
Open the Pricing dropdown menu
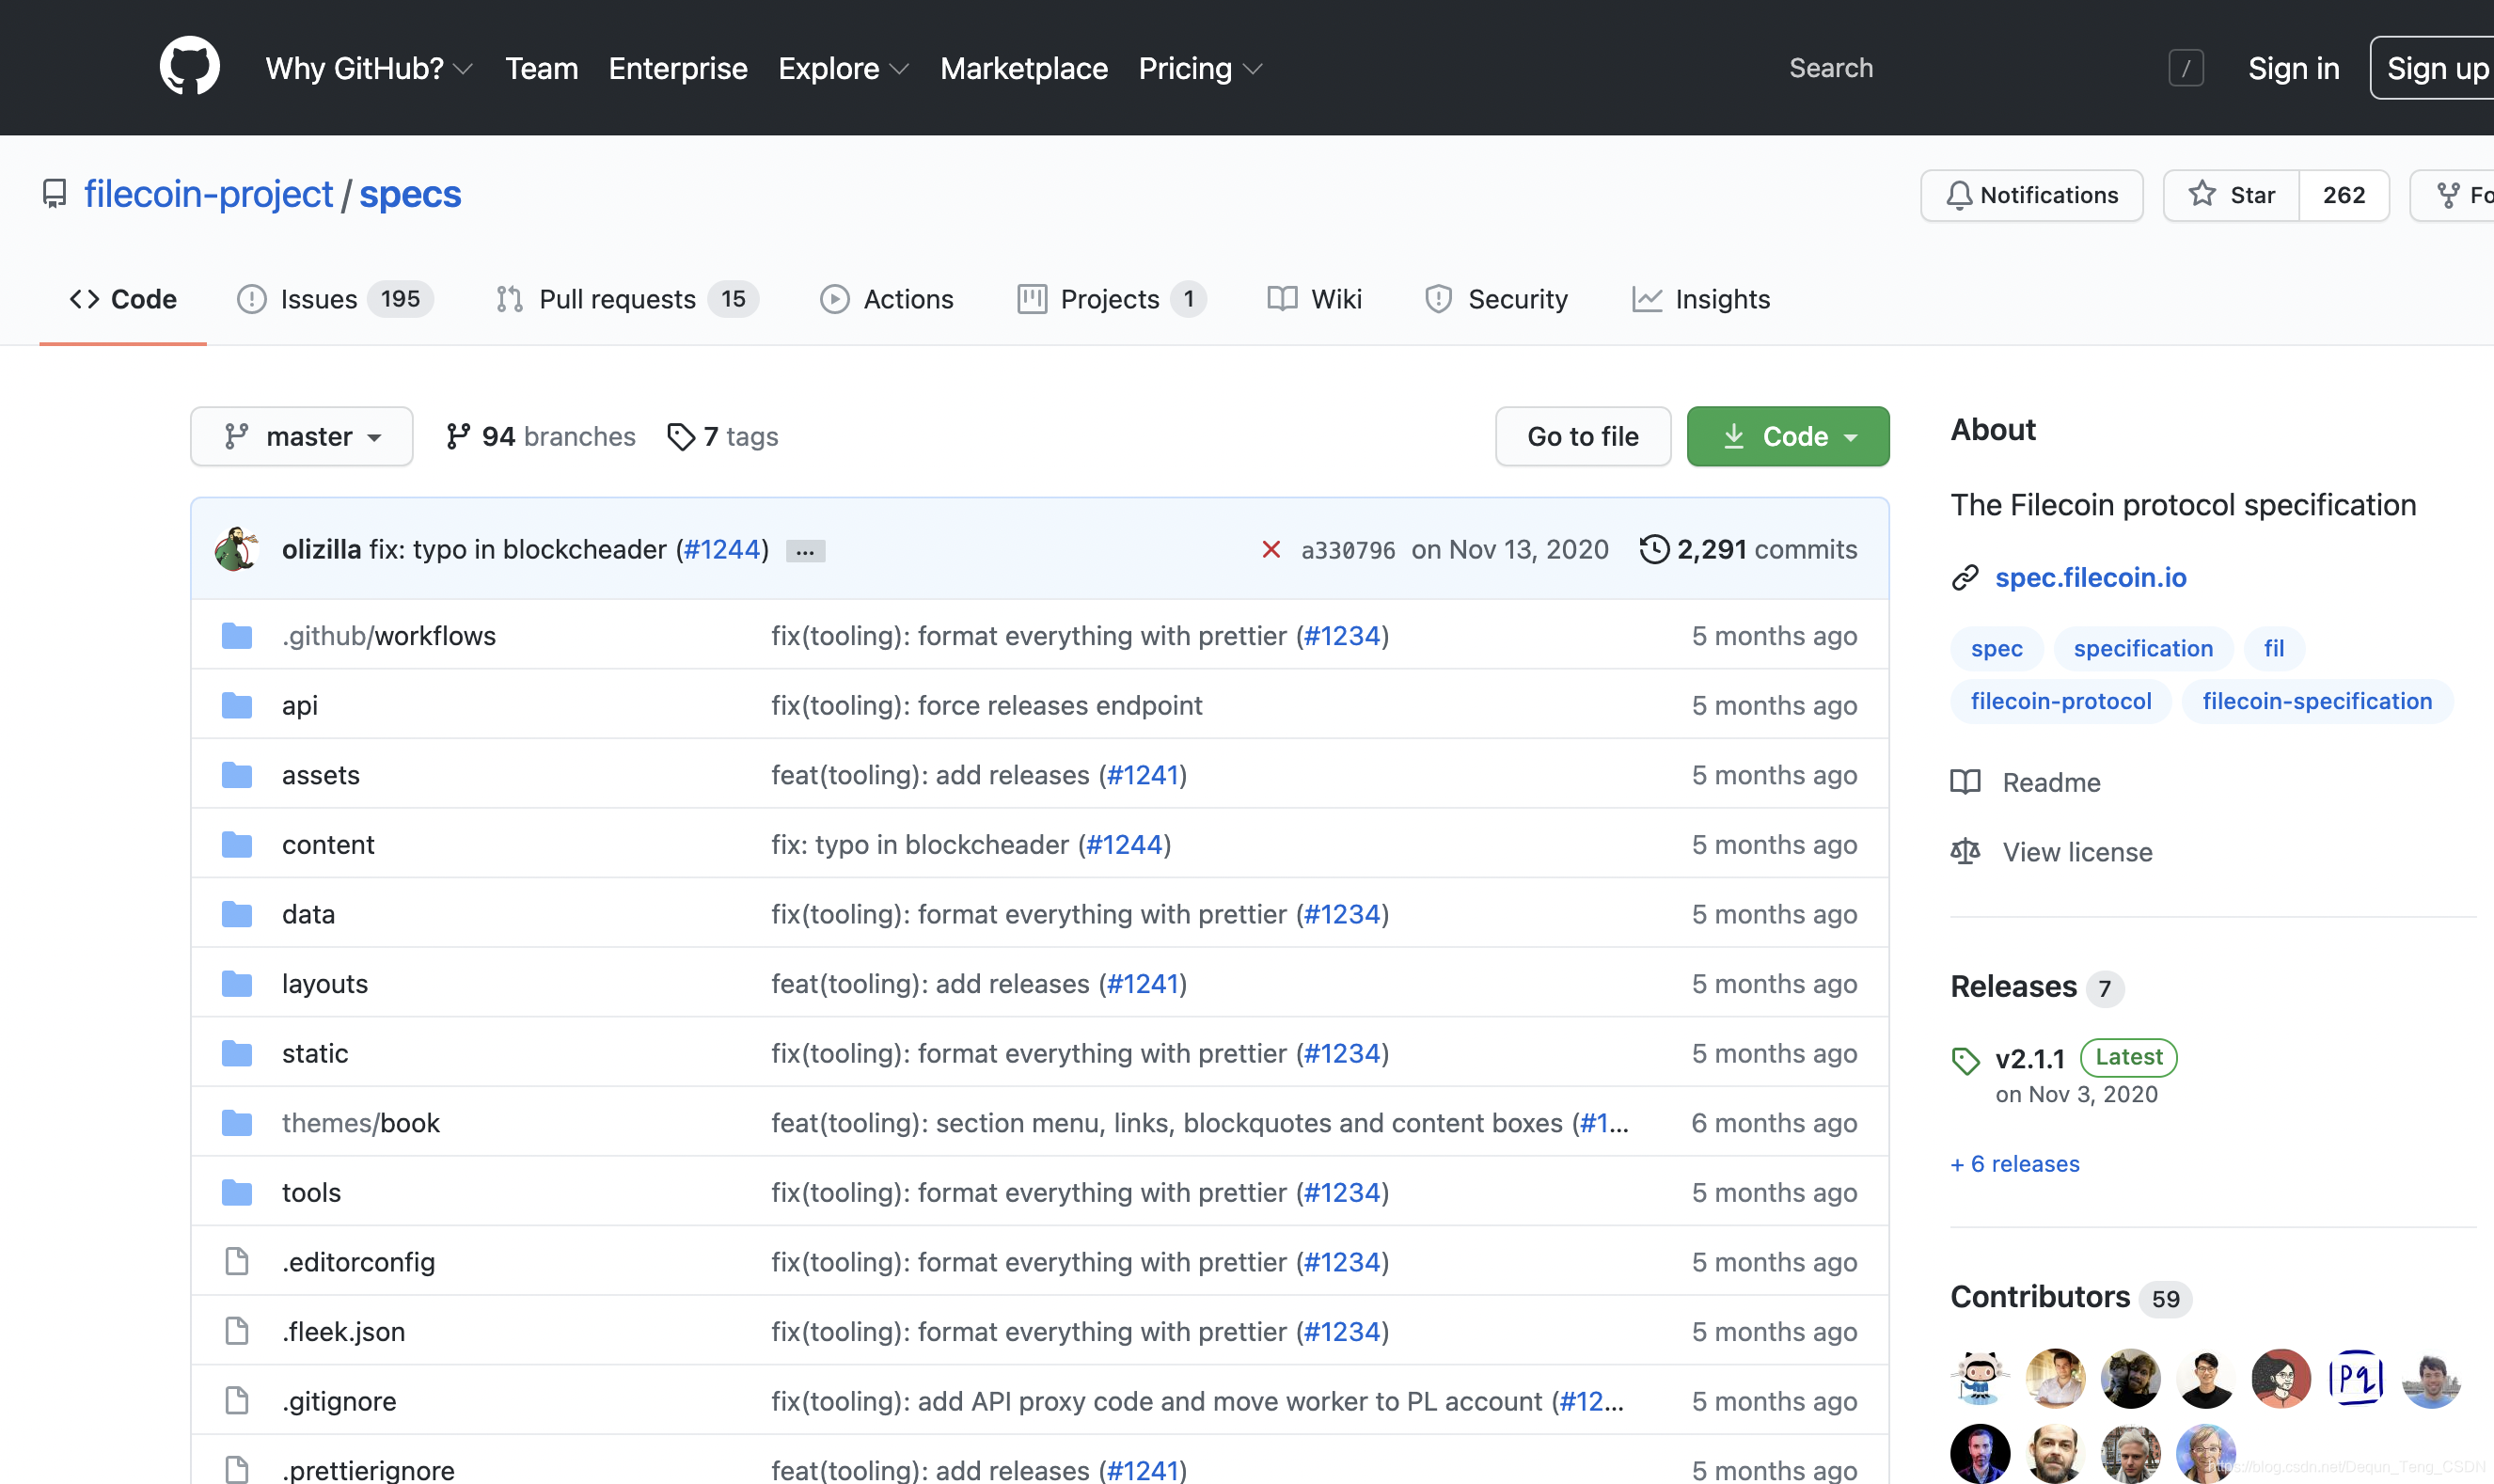(1200, 68)
